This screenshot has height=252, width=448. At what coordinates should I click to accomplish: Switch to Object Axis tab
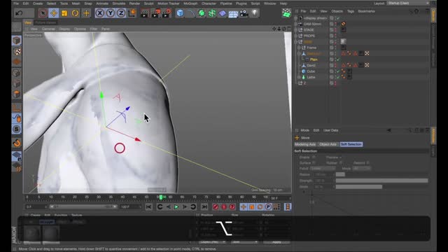click(328, 144)
